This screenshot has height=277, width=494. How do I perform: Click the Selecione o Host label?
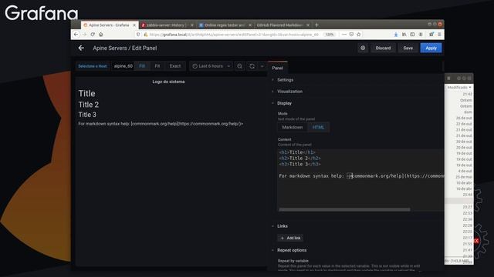click(x=93, y=66)
